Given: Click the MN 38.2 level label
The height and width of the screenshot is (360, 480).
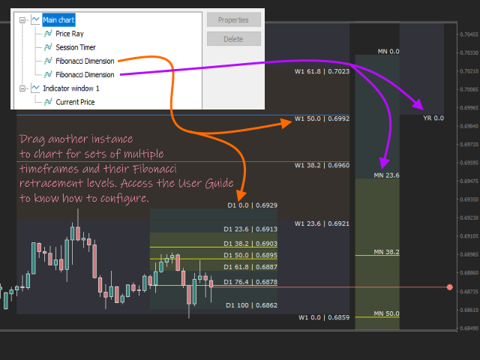Looking at the screenshot, I should pos(387,252).
